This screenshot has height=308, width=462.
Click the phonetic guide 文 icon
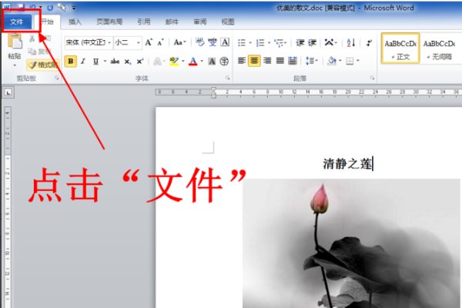[x=213, y=42]
